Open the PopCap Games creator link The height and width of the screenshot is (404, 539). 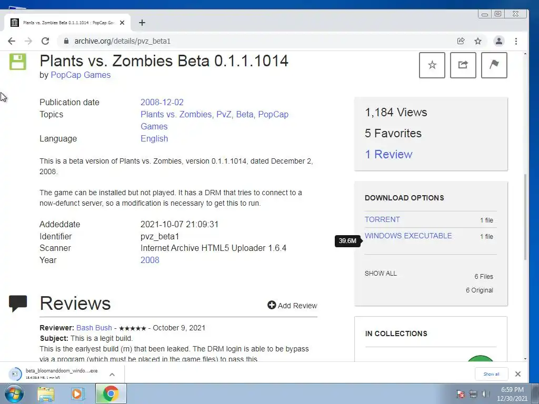81,75
